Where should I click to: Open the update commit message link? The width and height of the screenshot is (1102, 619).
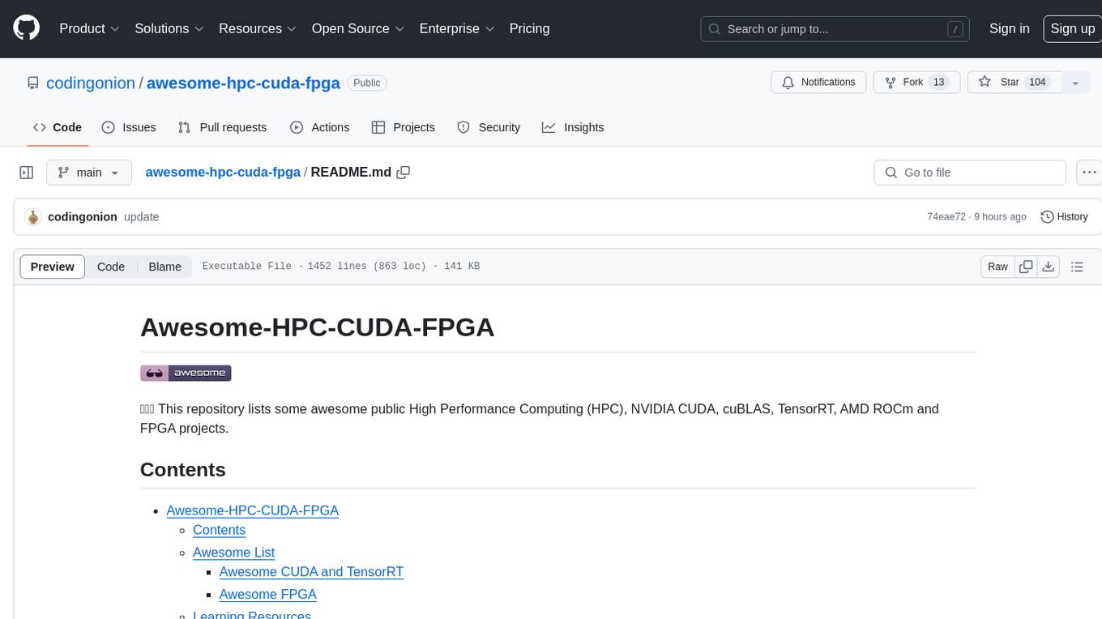(x=142, y=217)
